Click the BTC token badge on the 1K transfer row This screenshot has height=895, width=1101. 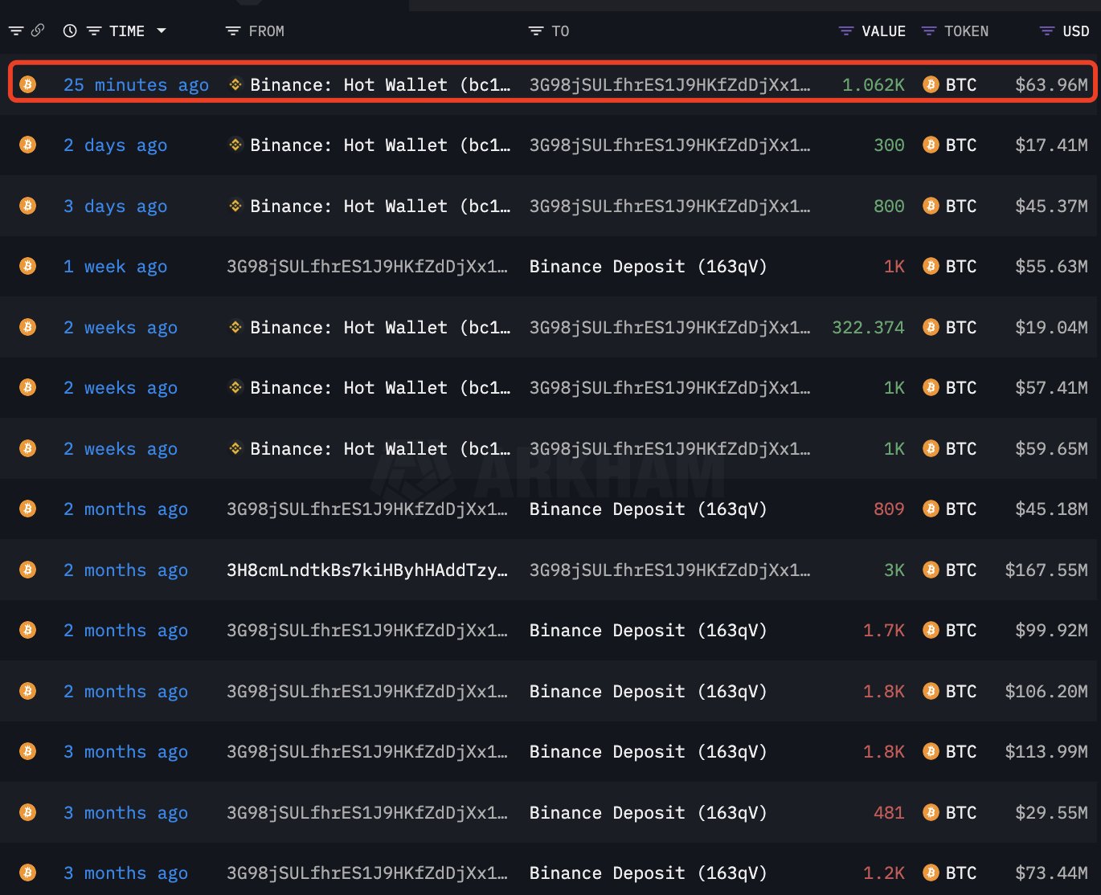coord(950,266)
